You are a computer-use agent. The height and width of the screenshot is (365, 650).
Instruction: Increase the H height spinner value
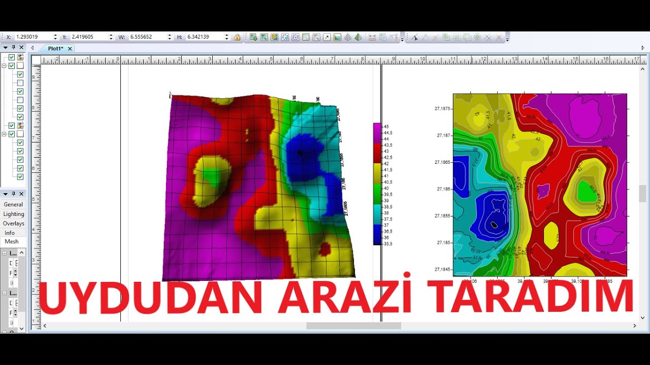(227, 35)
